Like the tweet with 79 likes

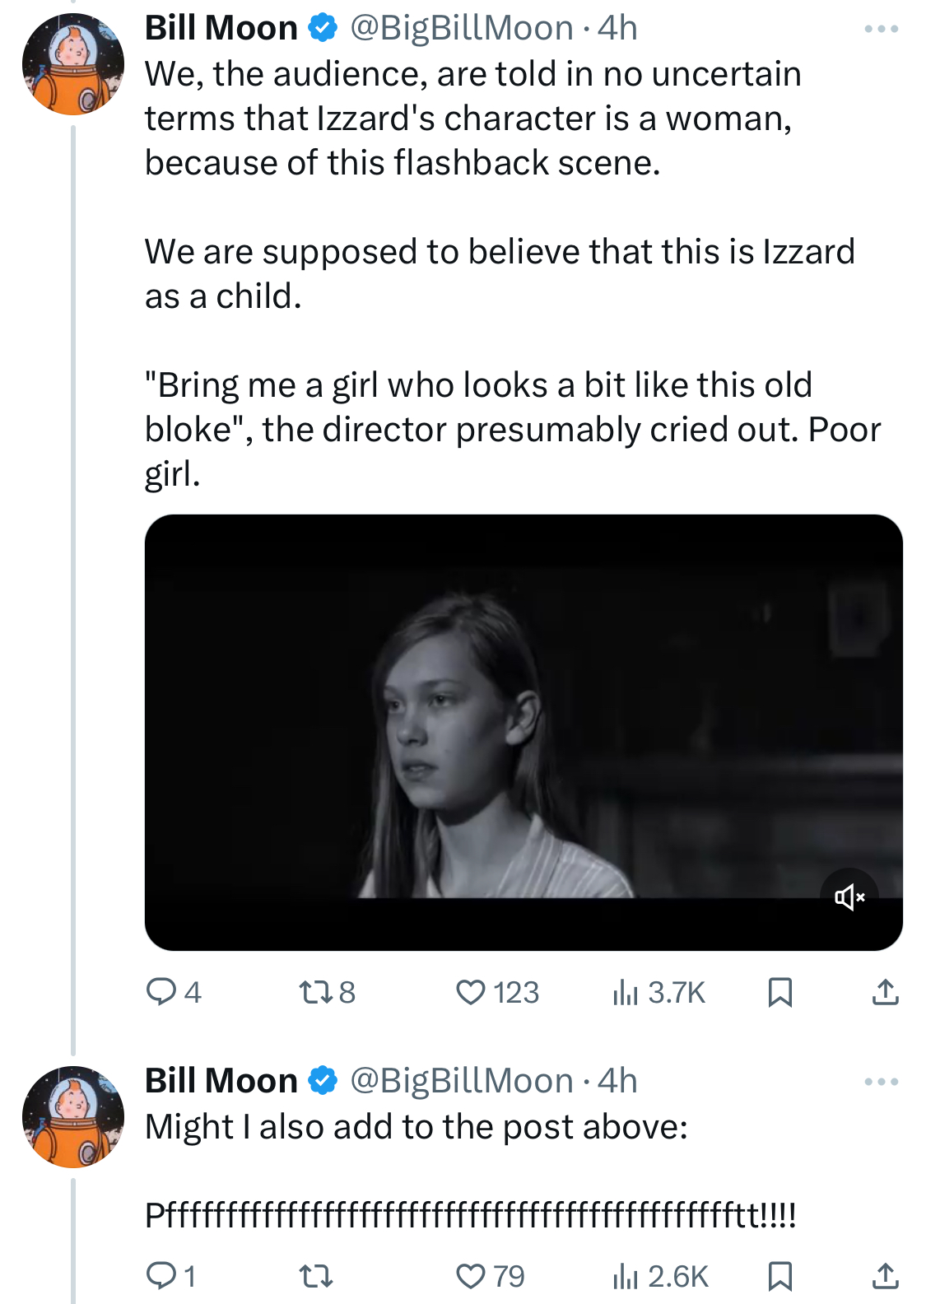point(491,1276)
